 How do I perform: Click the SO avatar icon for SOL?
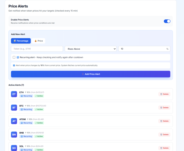click(x=14, y=148)
